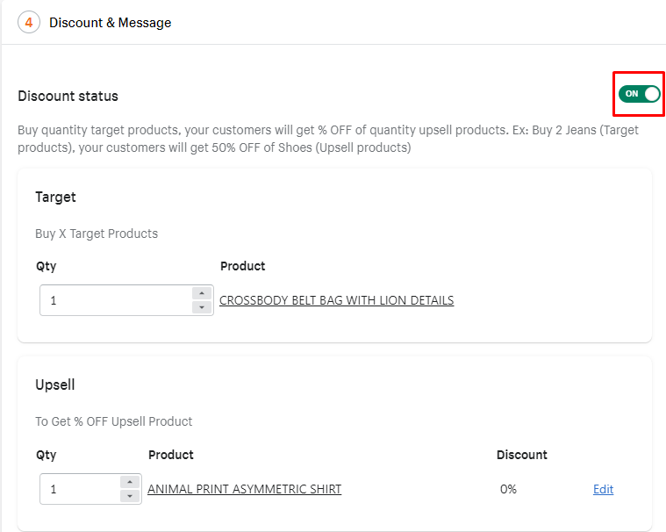This screenshot has width=666, height=532.
Task: Open the Crossbody Belt Bag product link
Action: tap(336, 300)
